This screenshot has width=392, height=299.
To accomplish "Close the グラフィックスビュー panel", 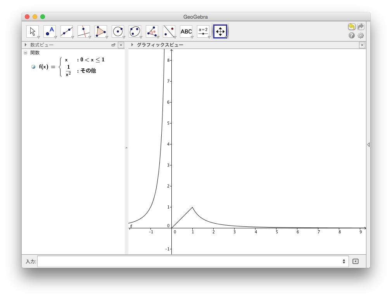I will pyautogui.click(x=362, y=45).
